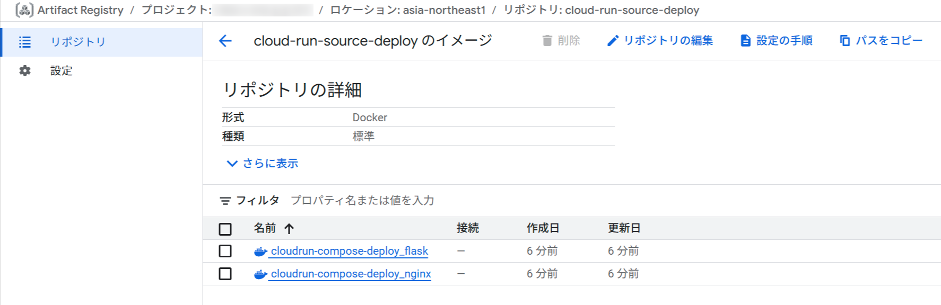Image resolution: width=941 pixels, height=305 pixels.
Task: Open the cloudrun-compose-deploy_nginx image link
Action: 351,274
